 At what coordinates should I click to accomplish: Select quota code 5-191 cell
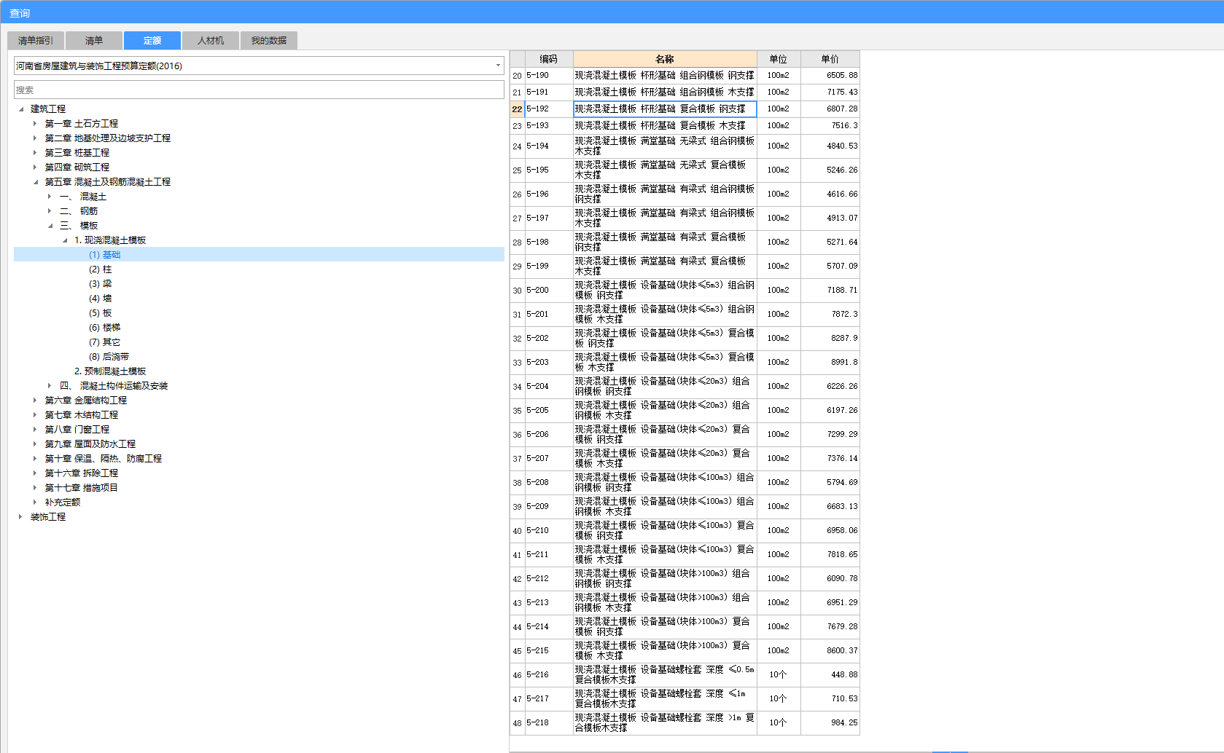(549, 92)
